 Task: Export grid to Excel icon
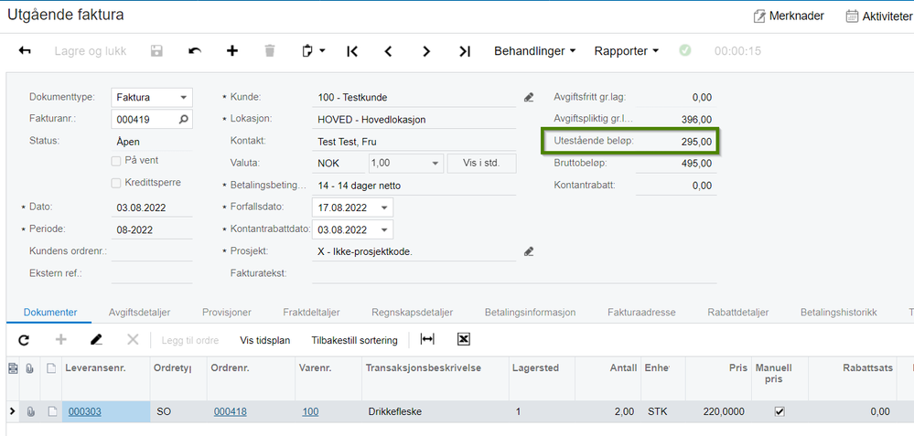464,339
